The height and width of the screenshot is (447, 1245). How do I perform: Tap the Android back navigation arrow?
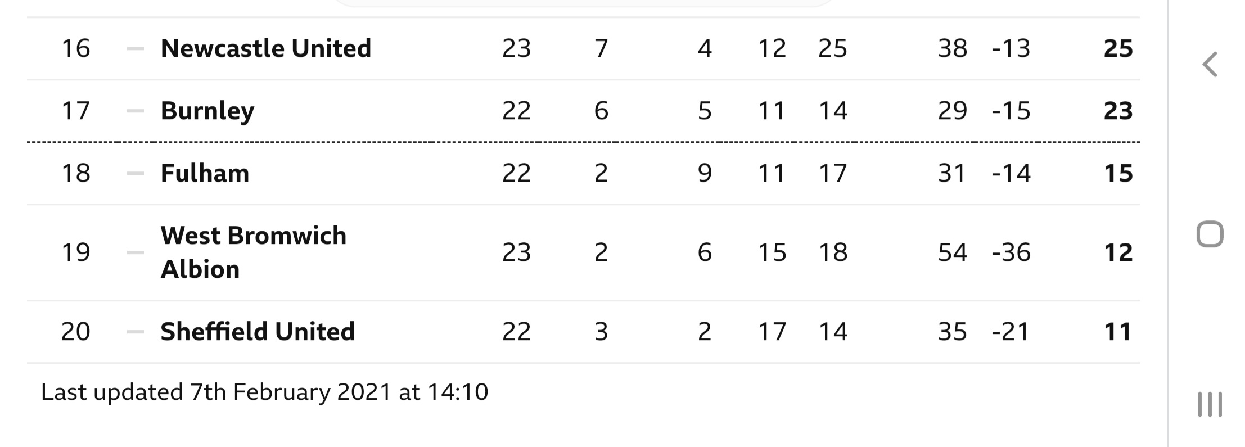(x=1210, y=64)
